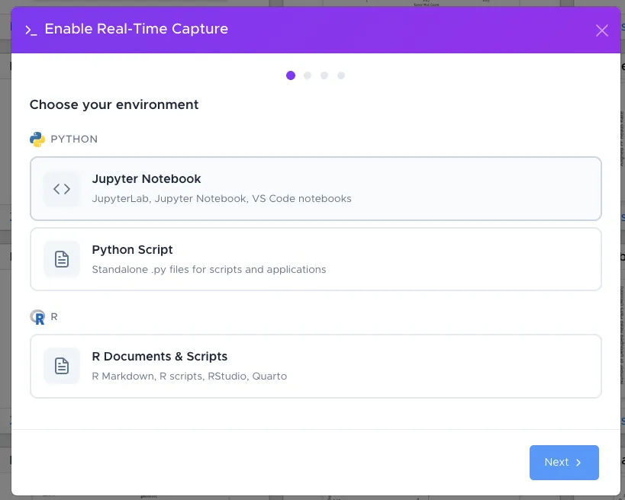Image resolution: width=625 pixels, height=500 pixels.
Task: Jump to the third step indicator dot
Action: point(324,75)
